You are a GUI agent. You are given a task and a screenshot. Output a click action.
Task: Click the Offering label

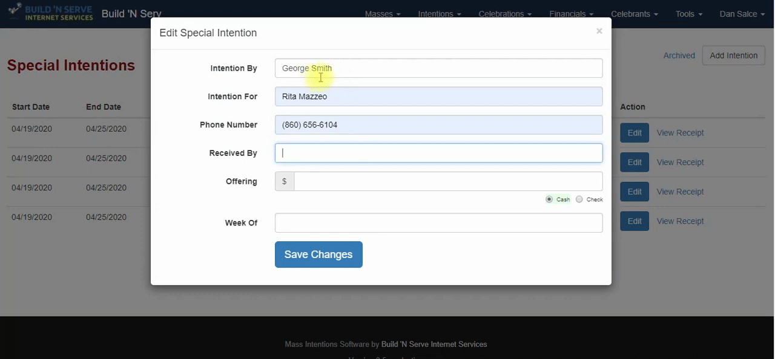[x=242, y=181]
